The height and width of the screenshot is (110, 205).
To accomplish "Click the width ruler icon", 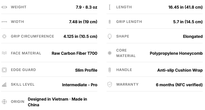I will [x=4, y=22].
